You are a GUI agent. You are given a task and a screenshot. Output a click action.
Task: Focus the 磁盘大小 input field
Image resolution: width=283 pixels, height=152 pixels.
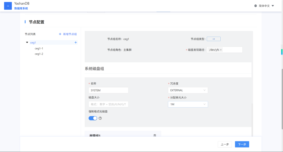tap(108, 104)
